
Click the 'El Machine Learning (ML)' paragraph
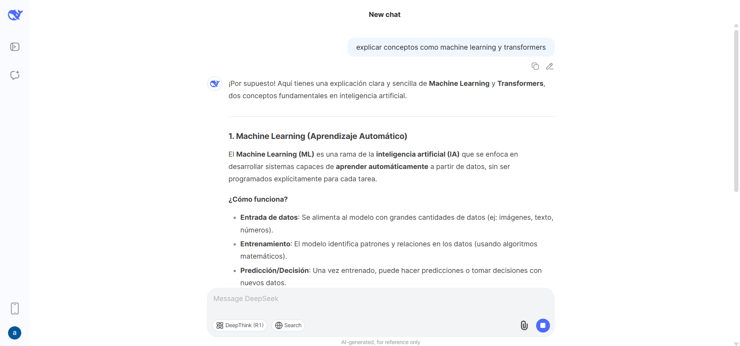coord(373,167)
